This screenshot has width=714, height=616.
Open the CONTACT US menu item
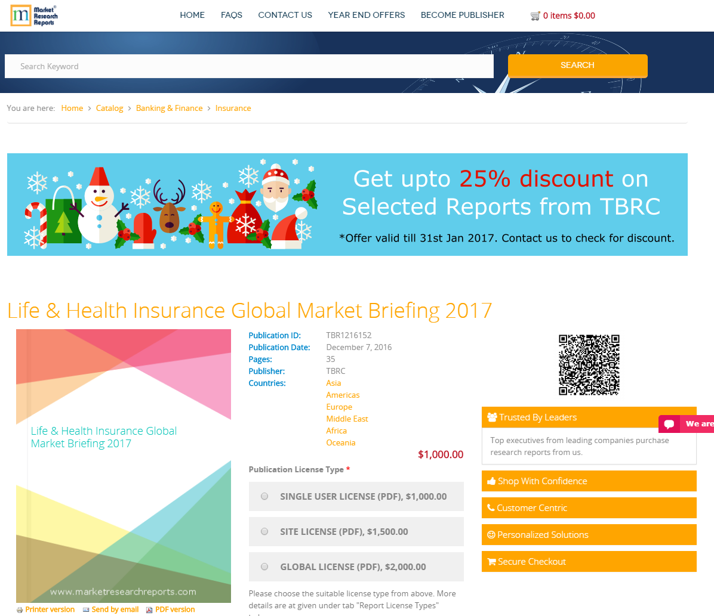285,15
